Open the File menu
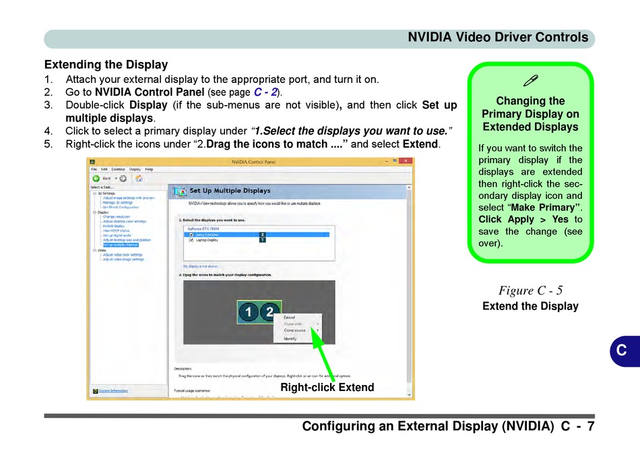Viewport: 640px width, 451px height. (94, 169)
